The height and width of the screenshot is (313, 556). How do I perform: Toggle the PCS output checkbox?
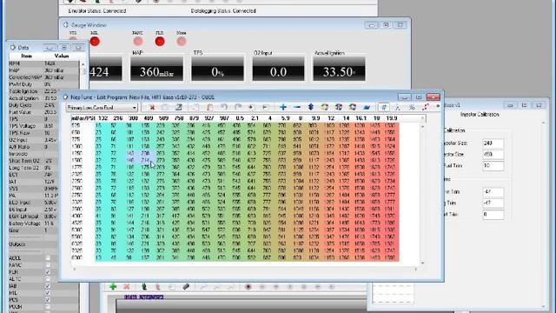point(48,300)
